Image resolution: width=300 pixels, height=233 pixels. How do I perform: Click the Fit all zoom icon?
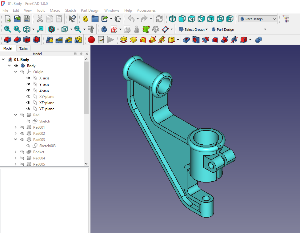pyautogui.click(x=7, y=30)
